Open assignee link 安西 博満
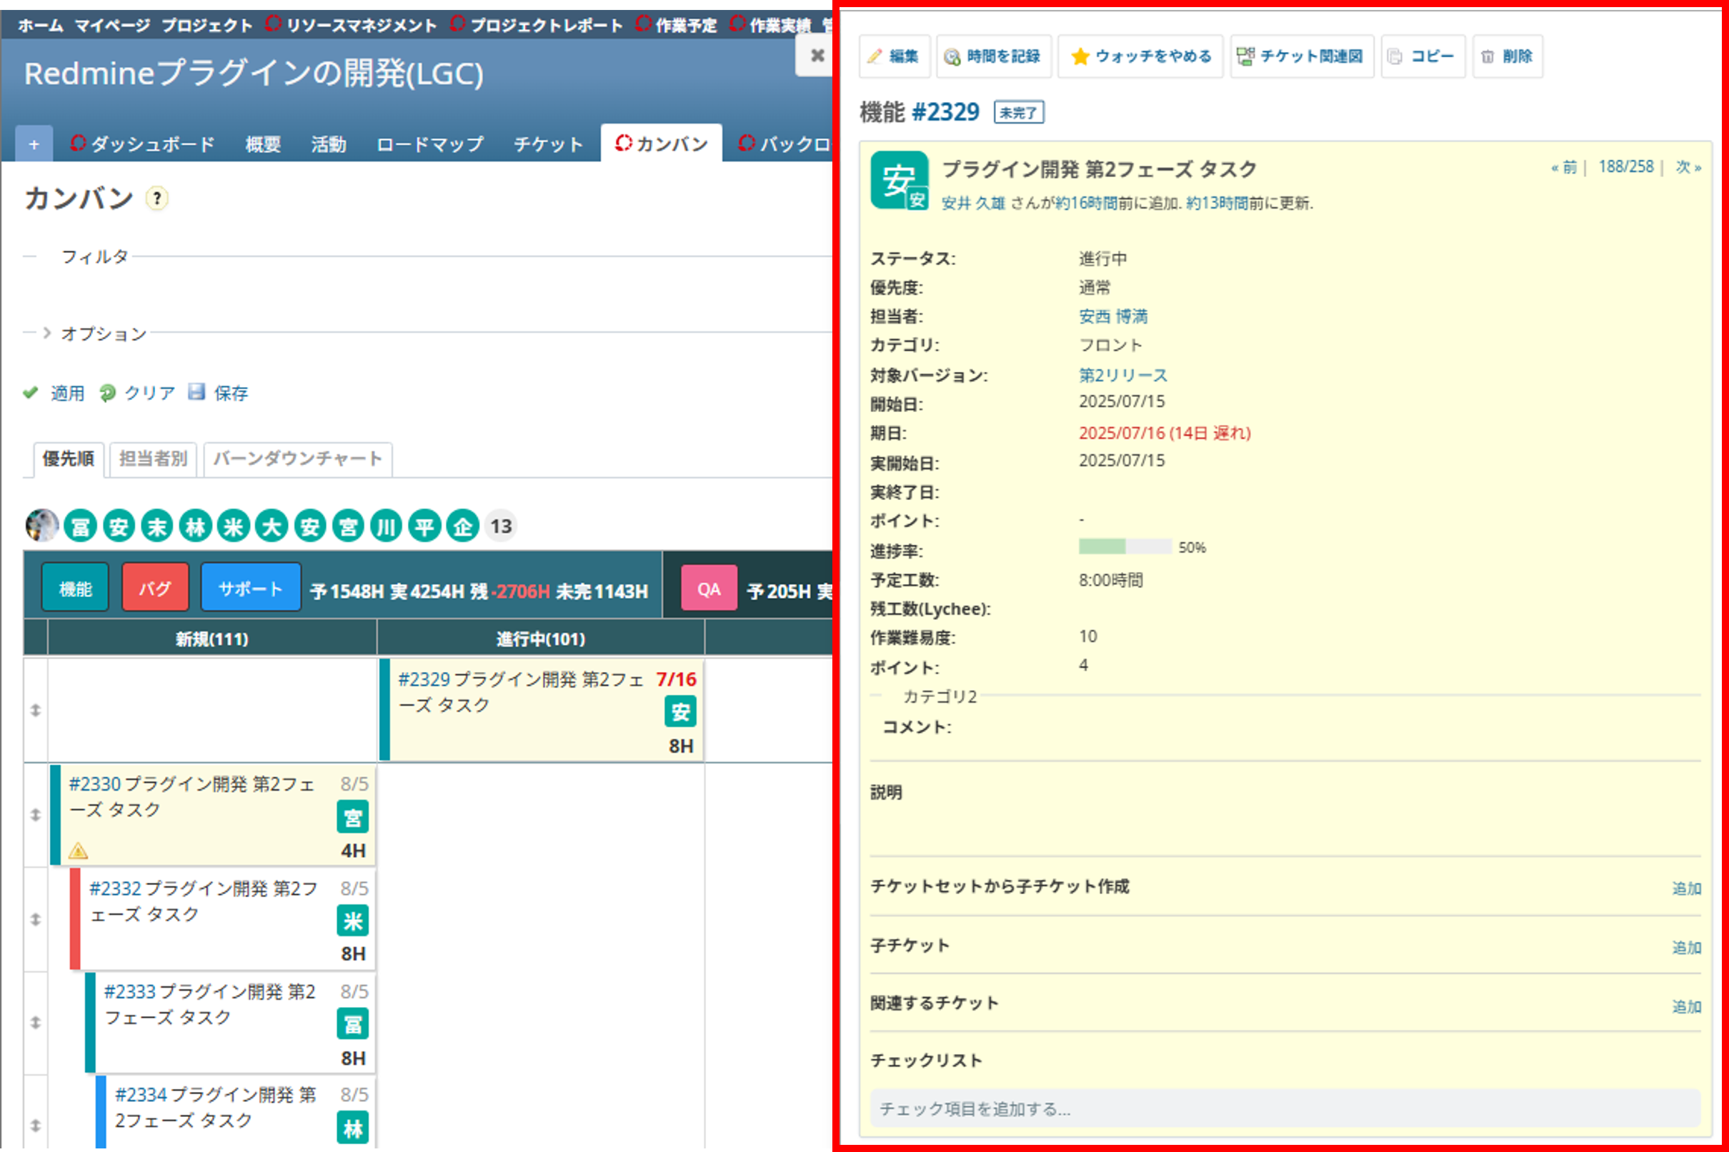This screenshot has height=1152, width=1729. pos(1112,316)
